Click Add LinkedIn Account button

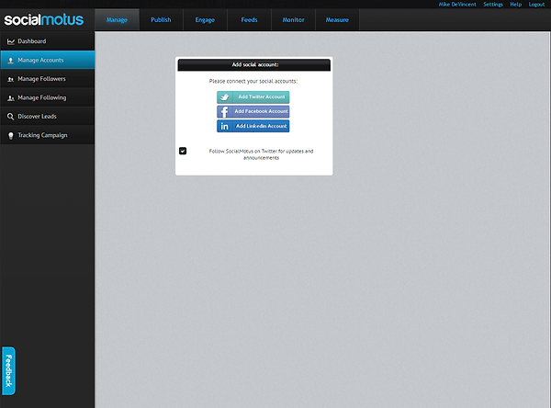pyautogui.click(x=253, y=126)
